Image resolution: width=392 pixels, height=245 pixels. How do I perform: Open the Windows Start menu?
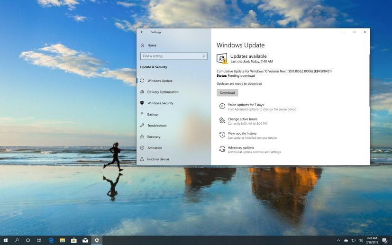[5, 240]
